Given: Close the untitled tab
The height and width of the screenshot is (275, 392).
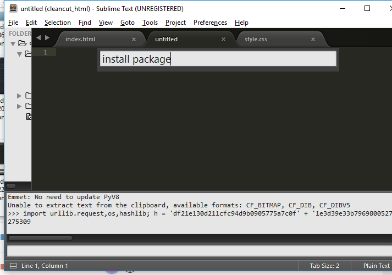Looking at the screenshot, I should [x=223, y=40].
